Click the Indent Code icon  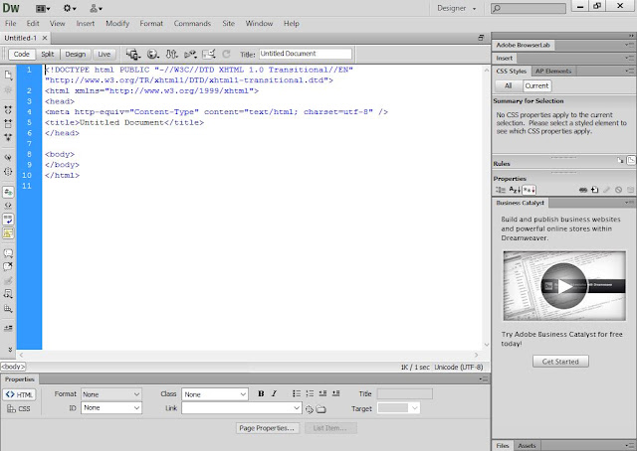[x=8, y=328]
